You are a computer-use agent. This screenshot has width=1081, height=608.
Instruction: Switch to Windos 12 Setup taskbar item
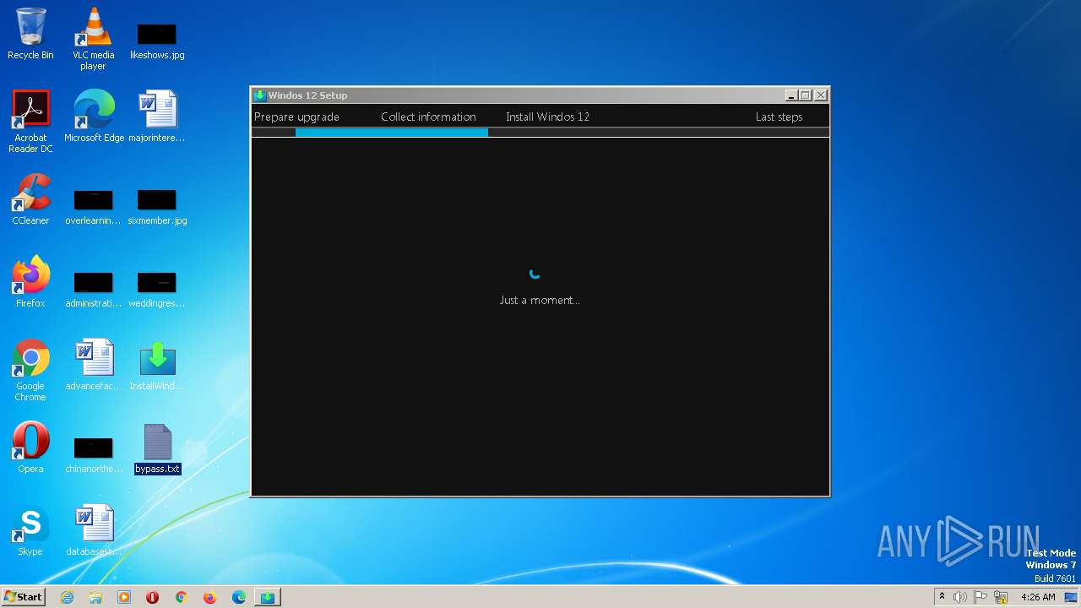point(267,597)
